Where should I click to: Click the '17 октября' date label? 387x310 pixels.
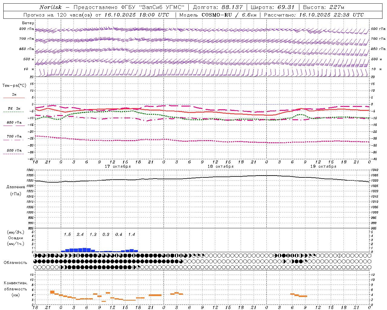[118, 167]
